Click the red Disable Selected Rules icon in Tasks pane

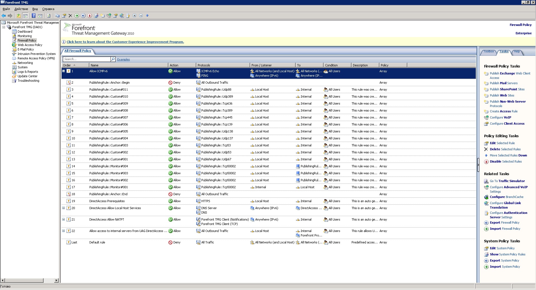[x=486, y=161]
